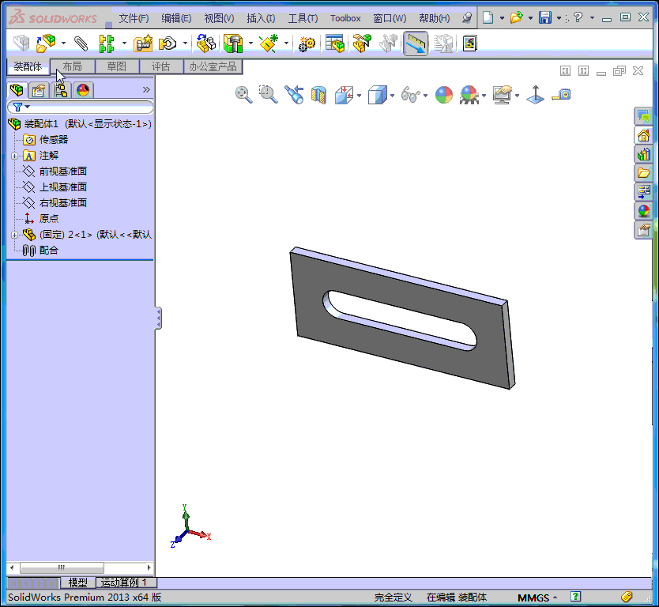
Task: Expand the manager tabs double chevron
Action: point(146,89)
